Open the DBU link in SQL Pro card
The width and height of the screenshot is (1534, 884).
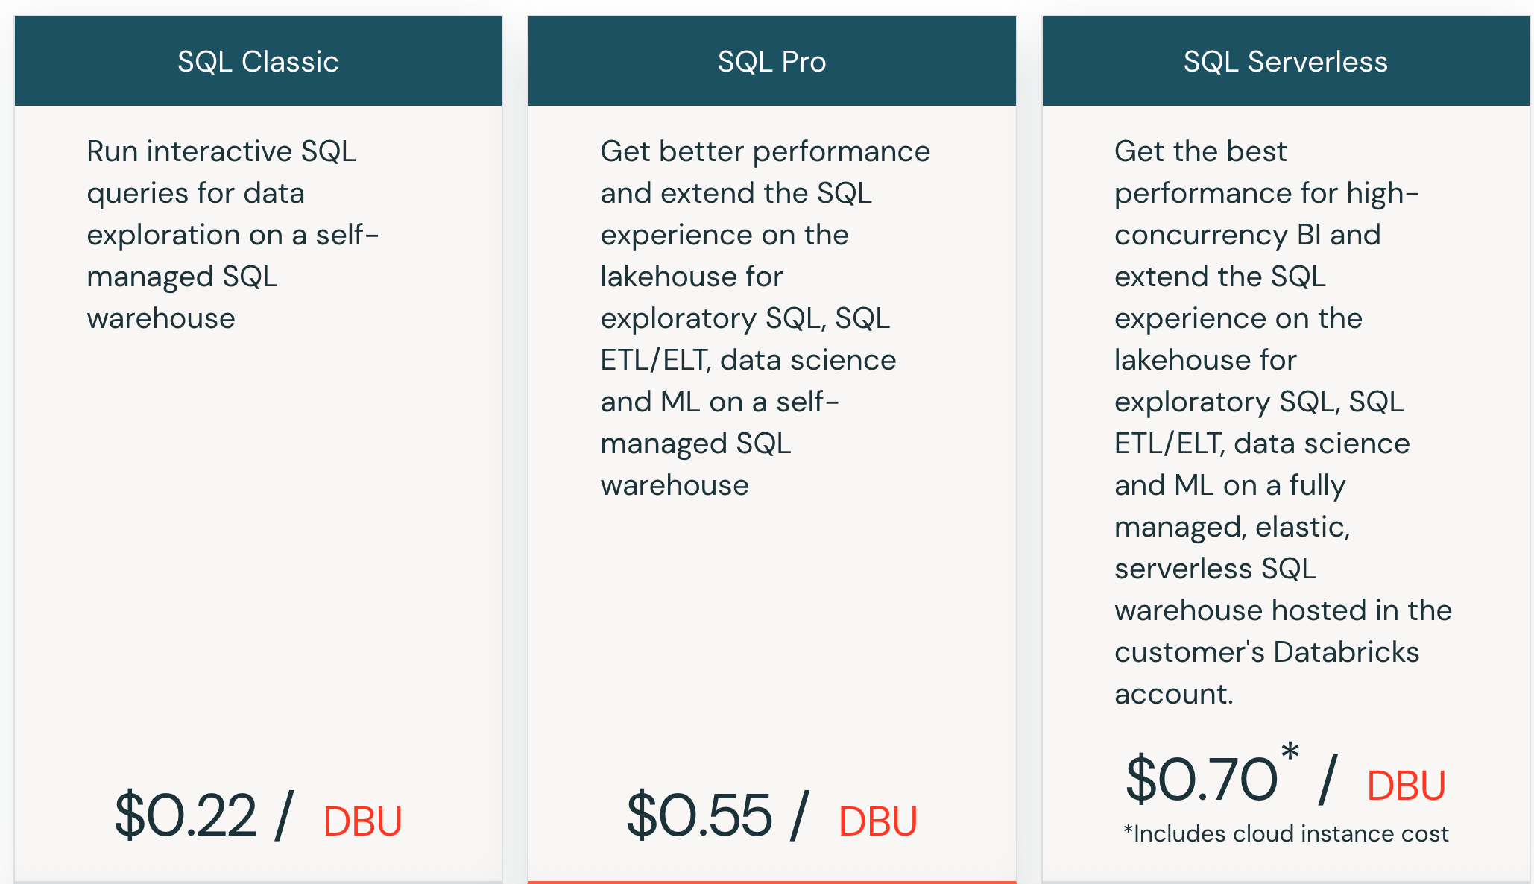click(877, 821)
